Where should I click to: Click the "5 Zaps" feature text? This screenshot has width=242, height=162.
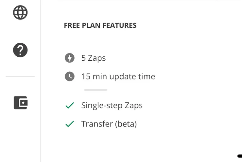[x=94, y=58]
